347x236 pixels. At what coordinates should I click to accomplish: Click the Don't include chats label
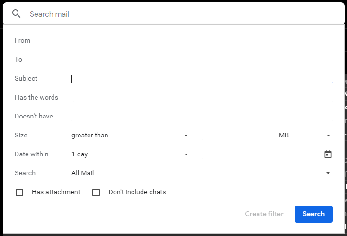137,192
